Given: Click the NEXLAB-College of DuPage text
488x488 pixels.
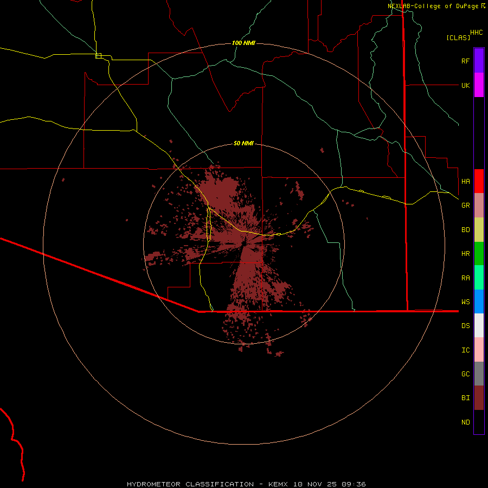Looking at the screenshot, I should (433, 6).
